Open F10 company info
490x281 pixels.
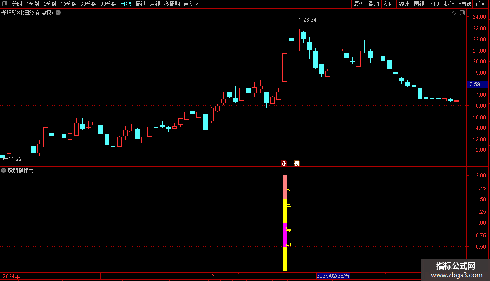[434, 4]
